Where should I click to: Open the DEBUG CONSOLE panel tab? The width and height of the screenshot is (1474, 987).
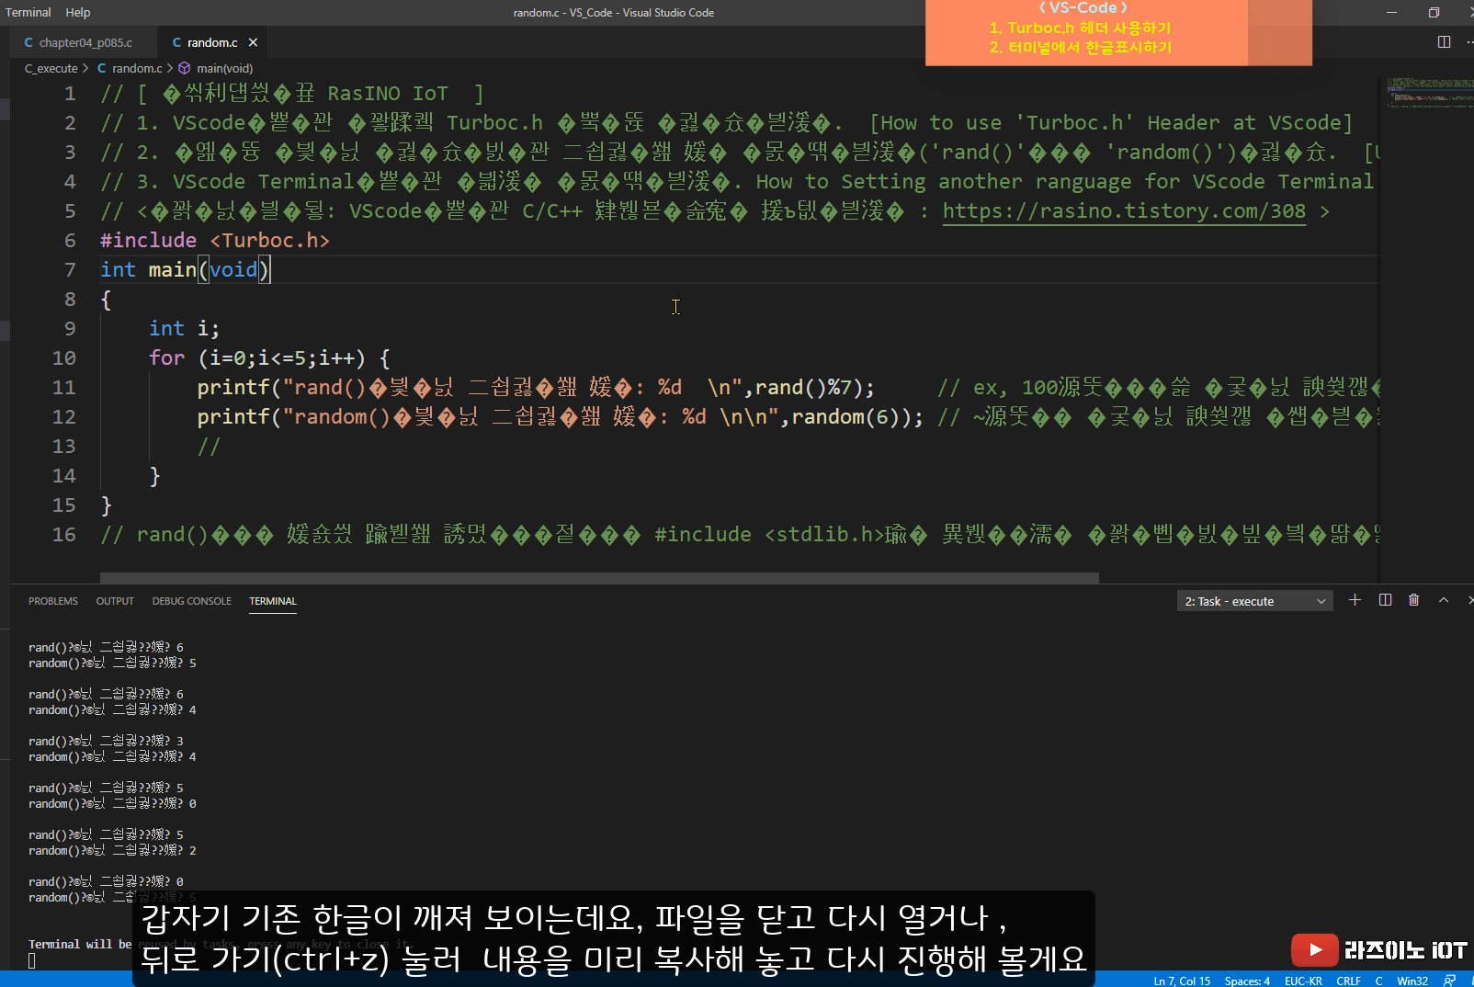pos(192,601)
